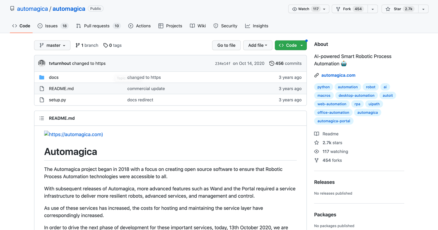Open the tvturnhout author link
Screen dimensions: 438x230
pyautogui.click(x=60, y=63)
